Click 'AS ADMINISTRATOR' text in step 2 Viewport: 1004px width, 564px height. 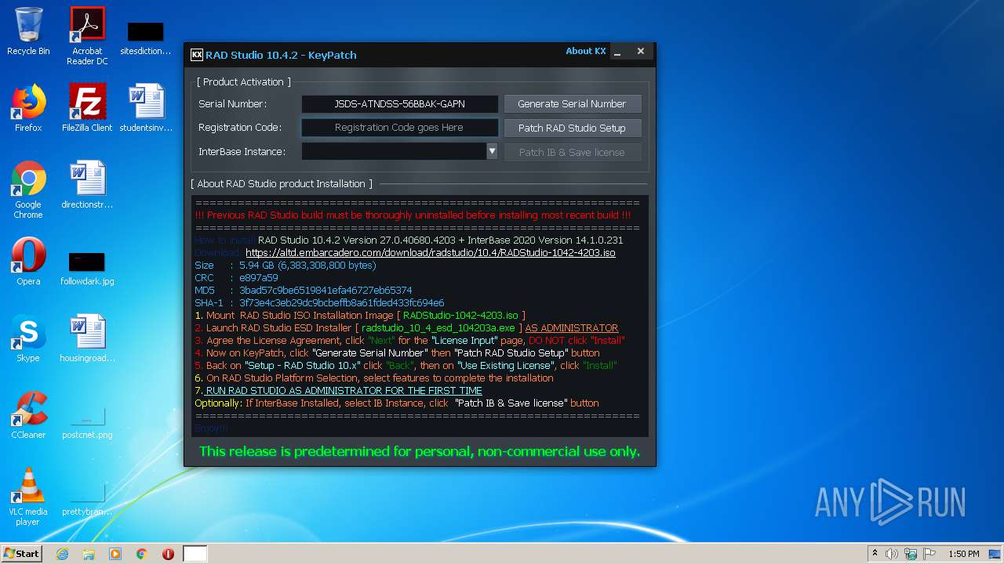tap(572, 328)
